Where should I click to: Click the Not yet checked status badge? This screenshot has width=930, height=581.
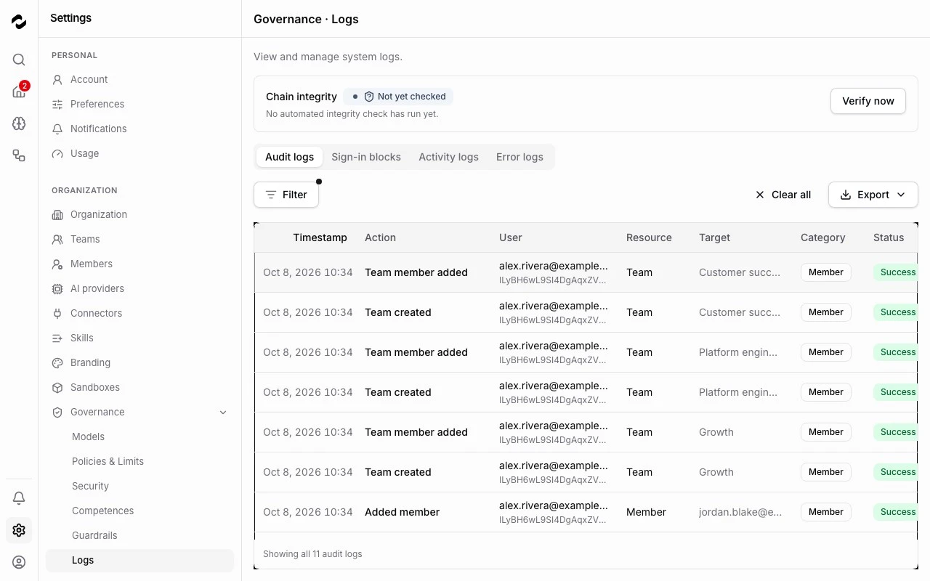[x=398, y=97]
